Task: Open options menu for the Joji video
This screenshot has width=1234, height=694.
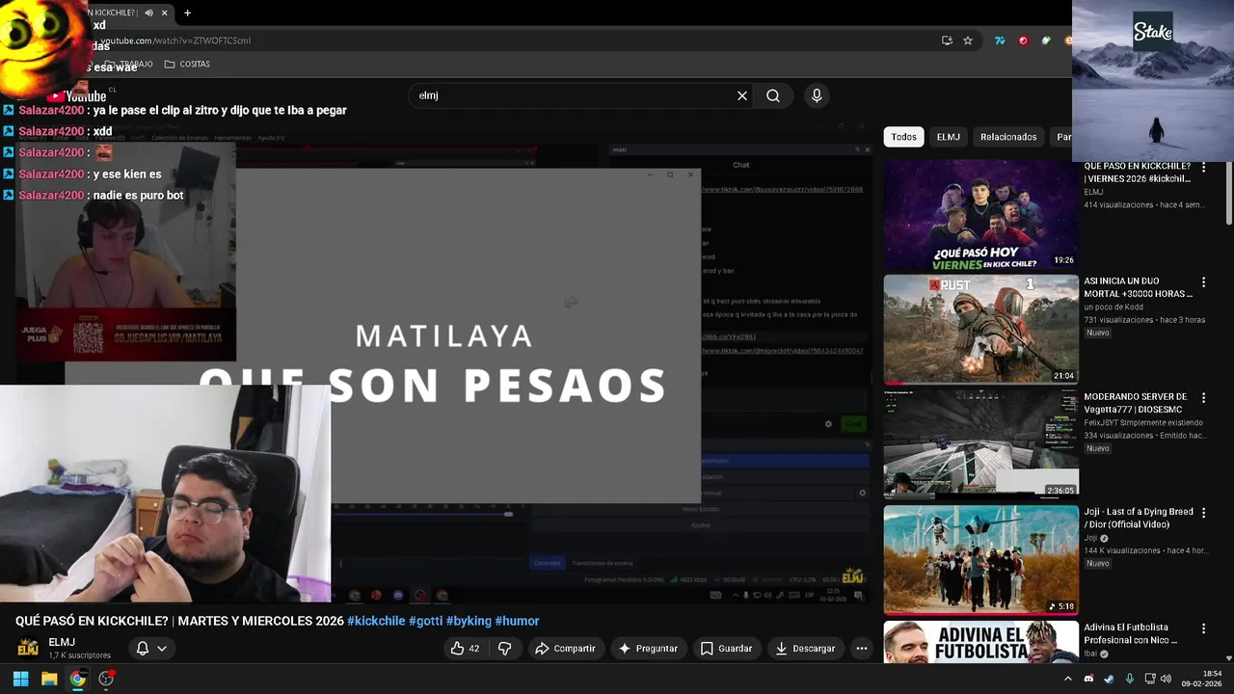Action: click(1203, 513)
